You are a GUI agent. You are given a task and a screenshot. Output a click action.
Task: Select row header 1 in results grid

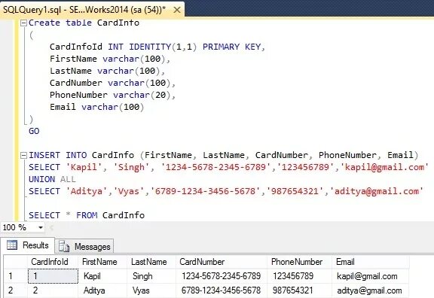(x=16, y=276)
